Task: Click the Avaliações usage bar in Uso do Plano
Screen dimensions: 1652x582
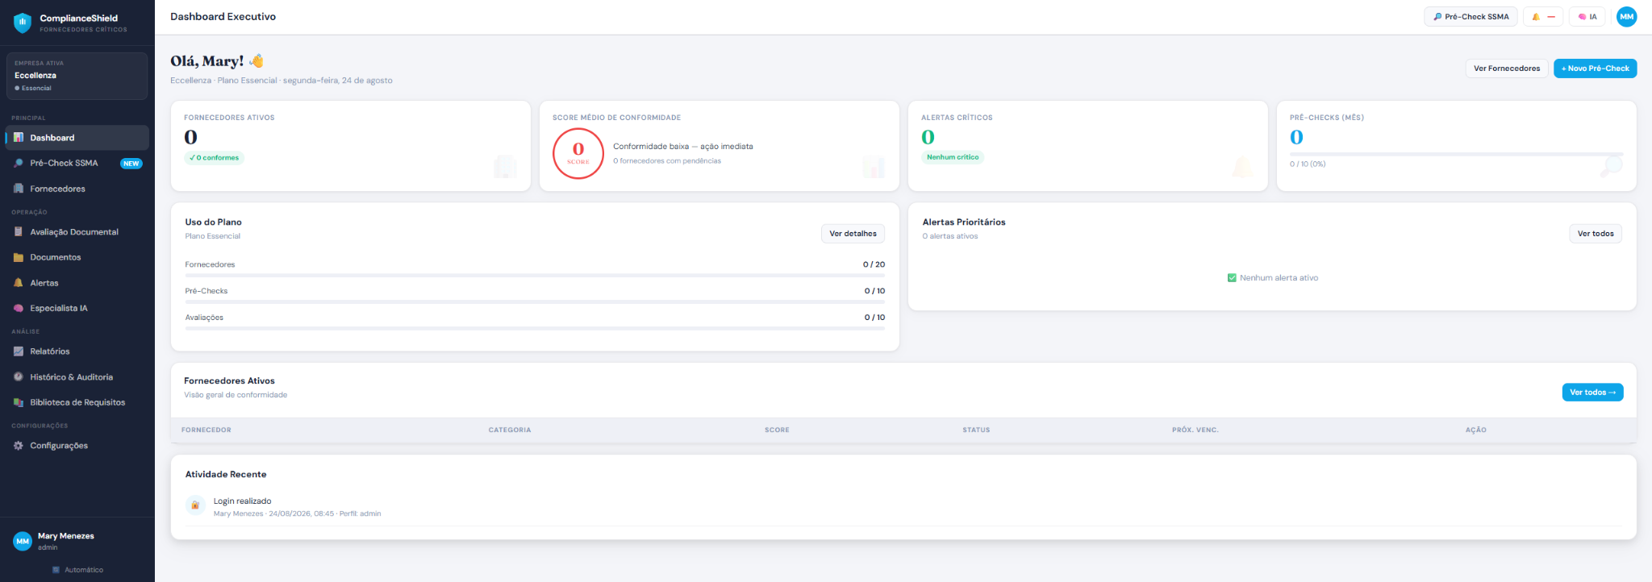Action: [x=535, y=329]
